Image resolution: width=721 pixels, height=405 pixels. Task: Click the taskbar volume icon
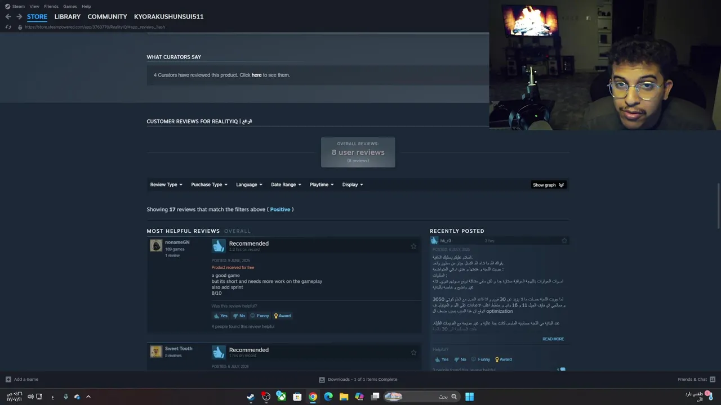click(30, 397)
